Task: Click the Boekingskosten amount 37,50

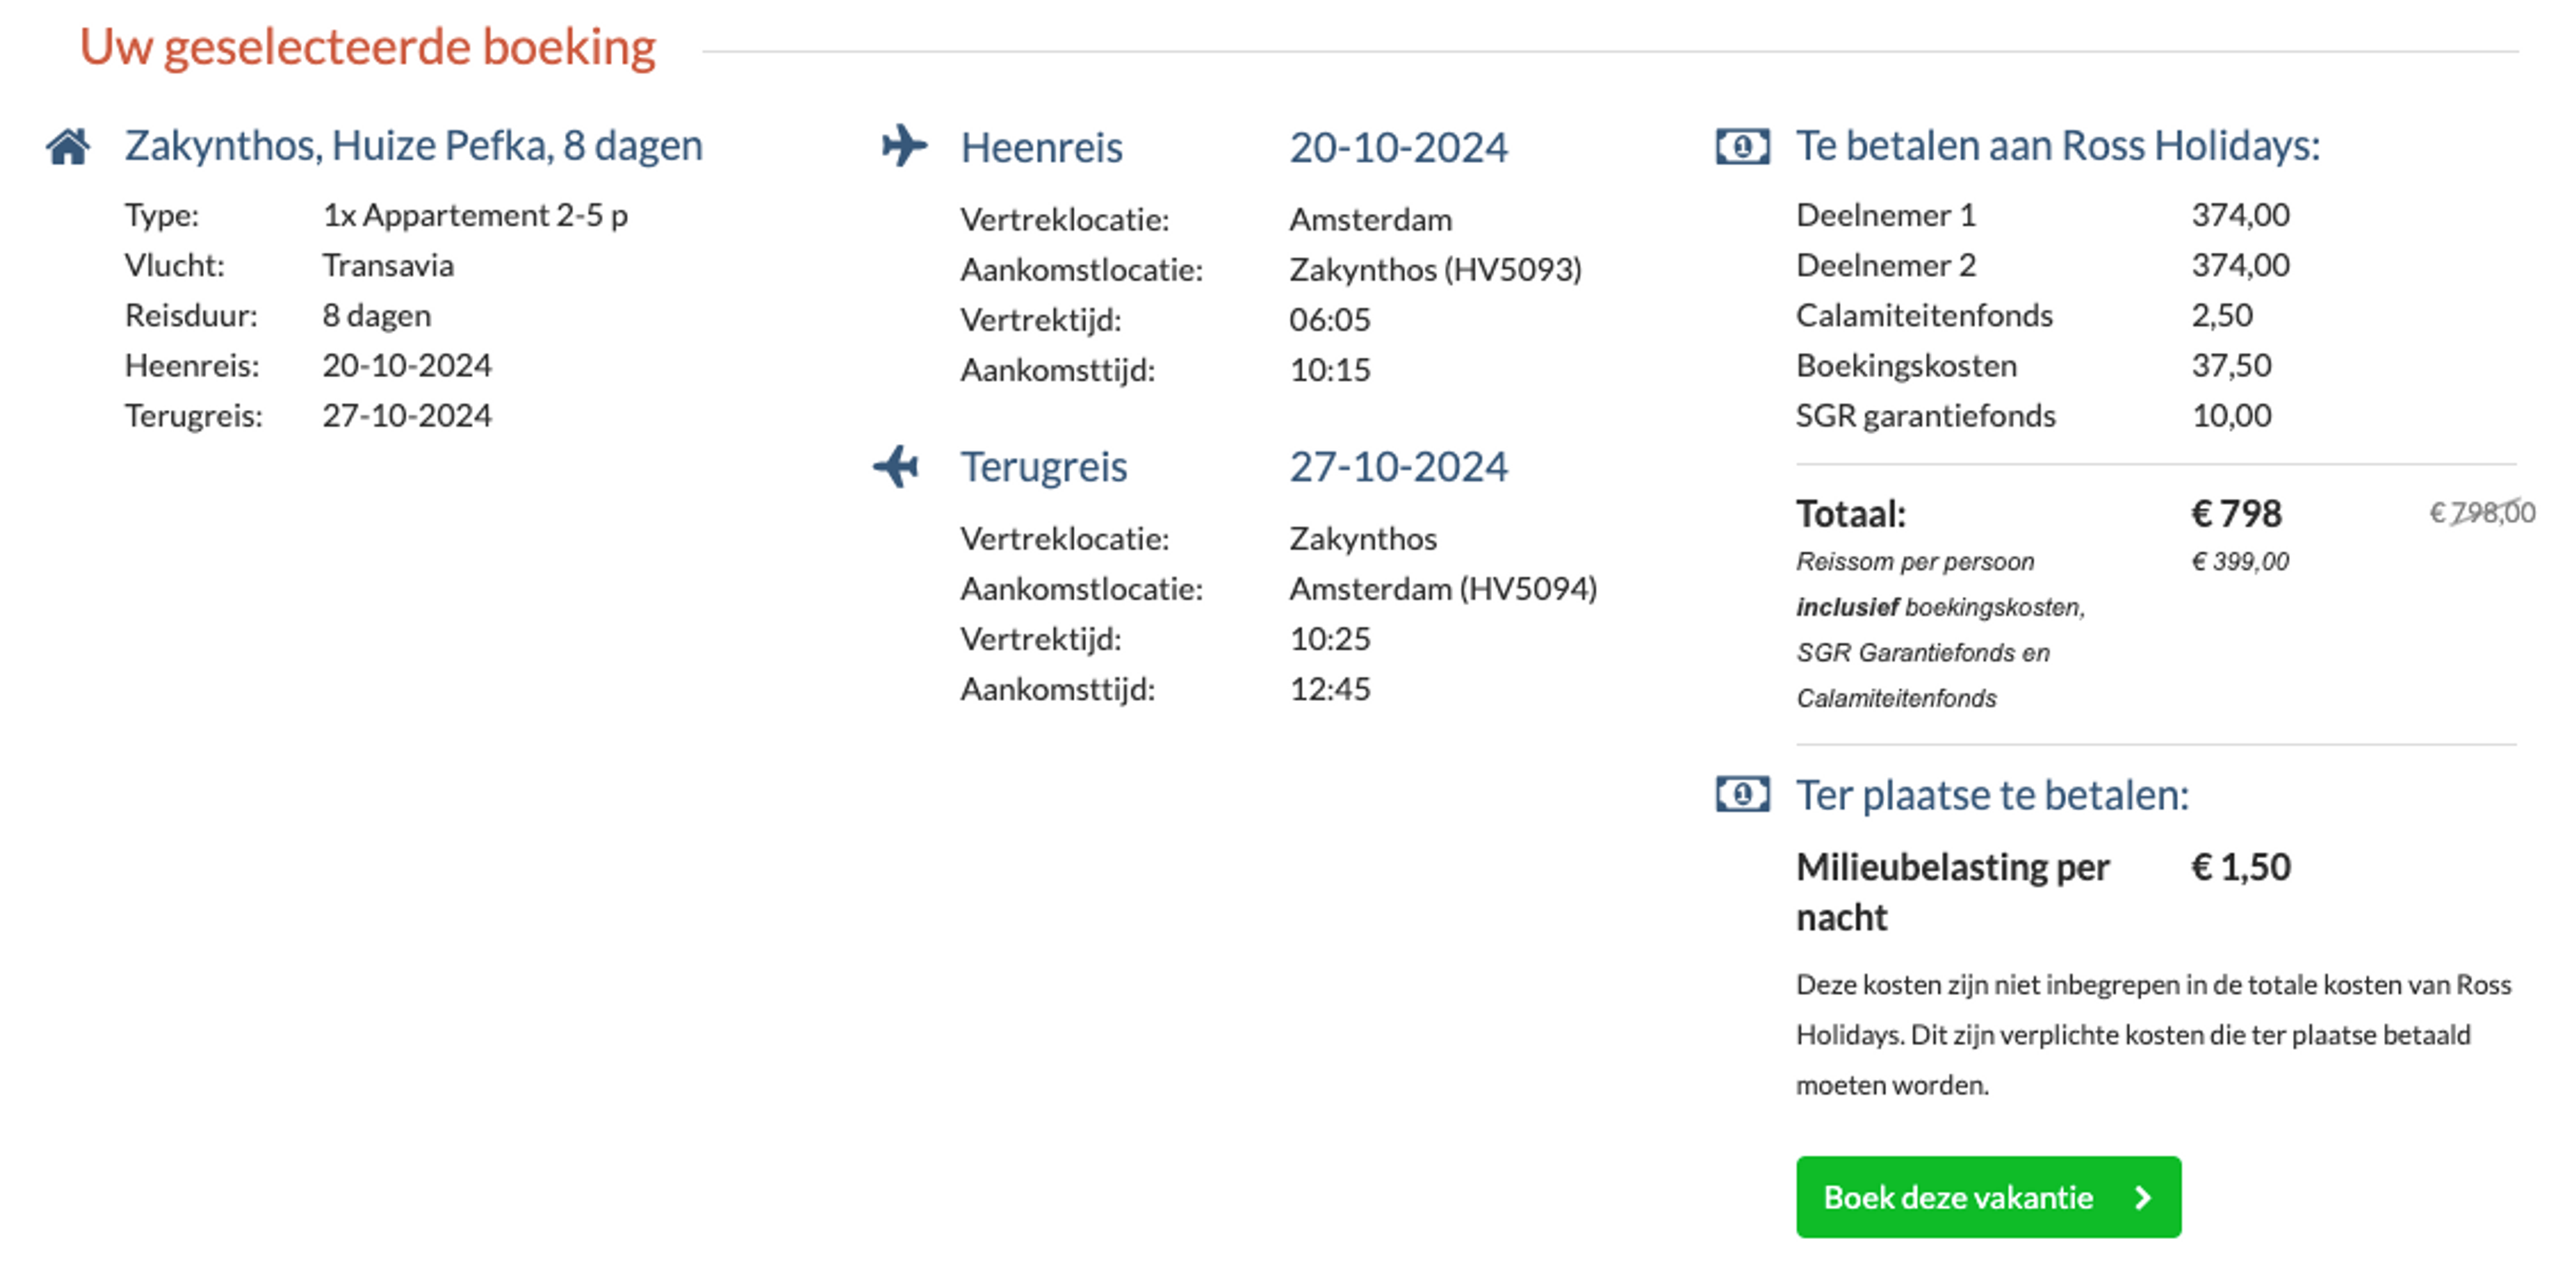Action: point(2231,365)
